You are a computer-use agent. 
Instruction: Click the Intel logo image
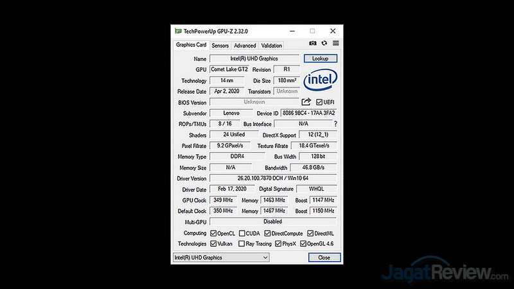click(x=321, y=80)
